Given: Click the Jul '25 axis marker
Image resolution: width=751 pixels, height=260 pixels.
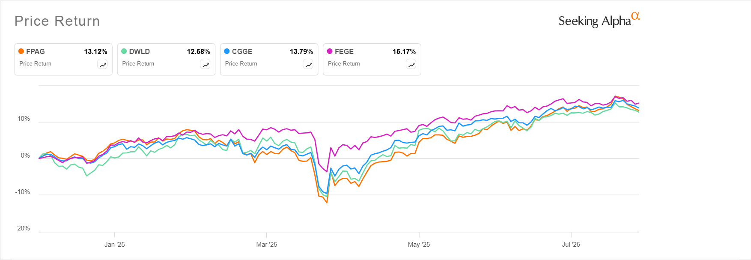Looking at the screenshot, I should click(x=571, y=245).
